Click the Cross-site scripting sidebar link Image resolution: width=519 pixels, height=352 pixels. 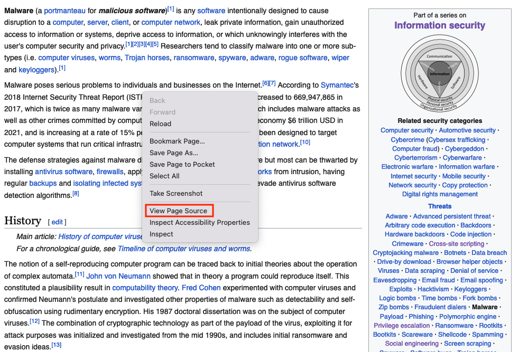tap(456, 244)
